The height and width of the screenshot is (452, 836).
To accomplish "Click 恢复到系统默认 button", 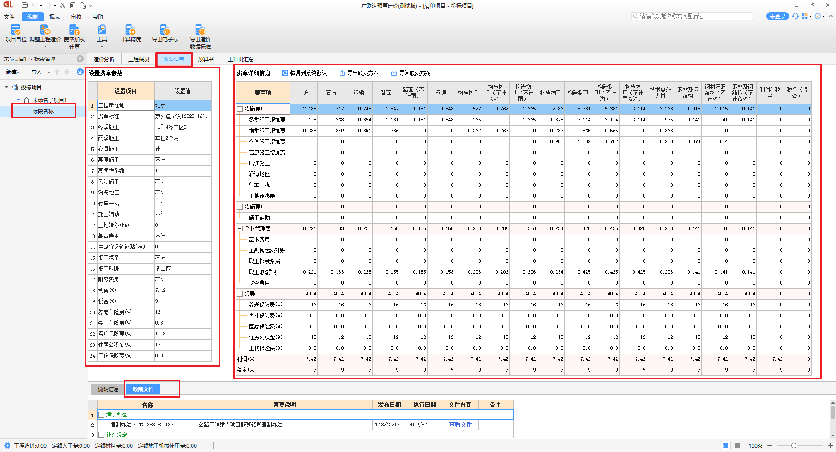I will tap(304, 73).
